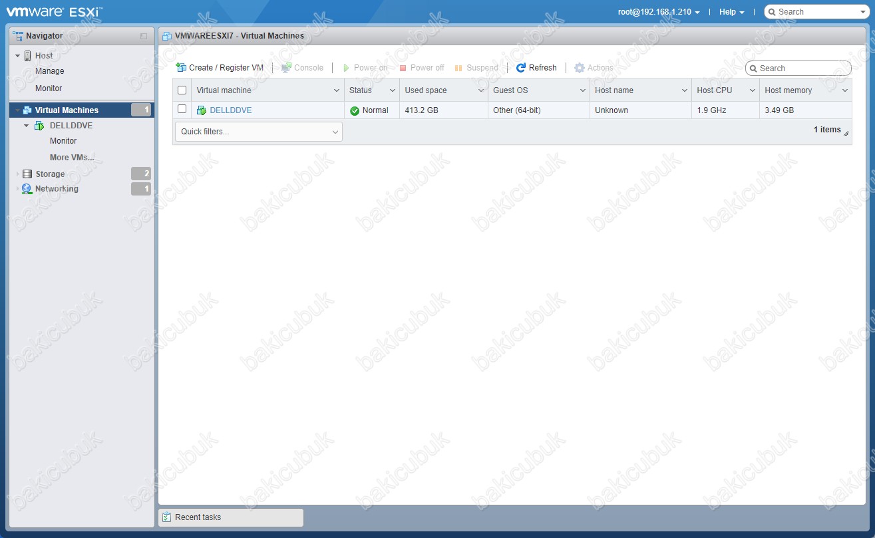Click the Networking count badge 1
Image resolution: width=875 pixels, height=538 pixels.
click(141, 189)
